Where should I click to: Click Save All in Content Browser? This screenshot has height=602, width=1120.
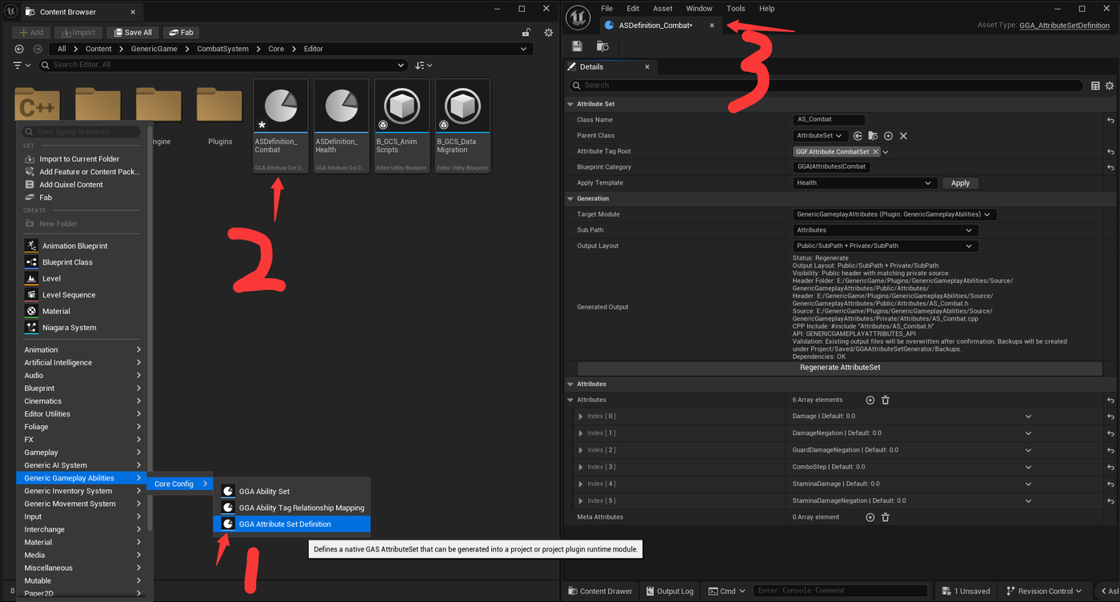click(x=132, y=33)
